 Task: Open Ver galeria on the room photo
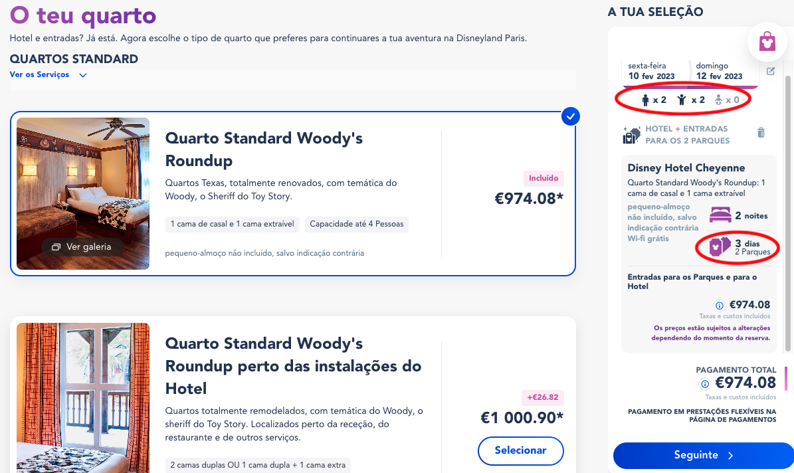coord(82,246)
